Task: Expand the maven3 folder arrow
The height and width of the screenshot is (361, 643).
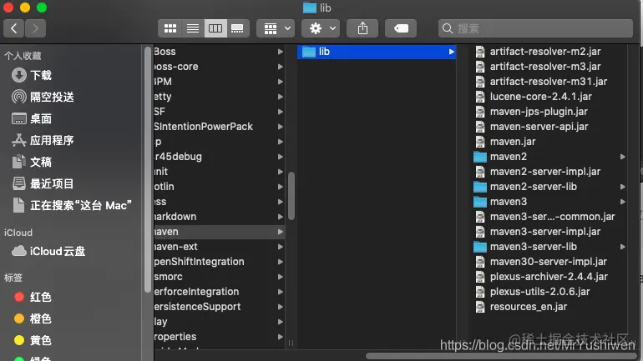Action: point(622,202)
